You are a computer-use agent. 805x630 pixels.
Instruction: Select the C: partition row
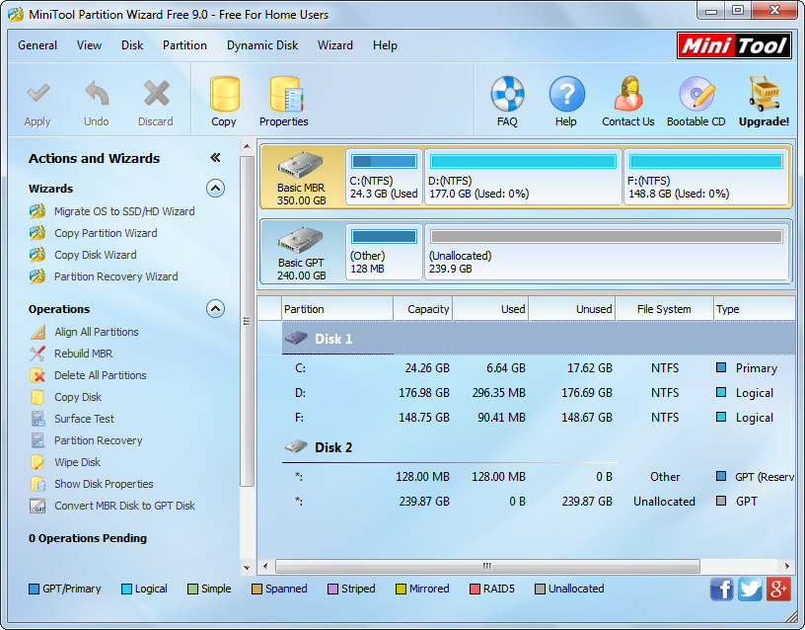tap(526, 368)
